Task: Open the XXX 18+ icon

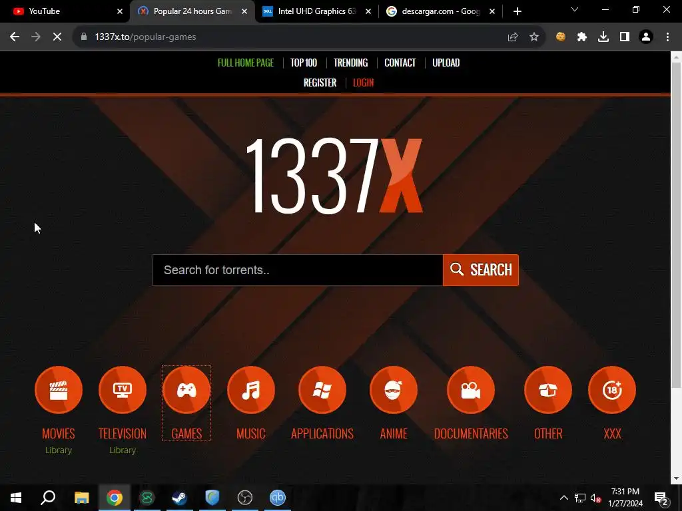Action: click(x=612, y=390)
